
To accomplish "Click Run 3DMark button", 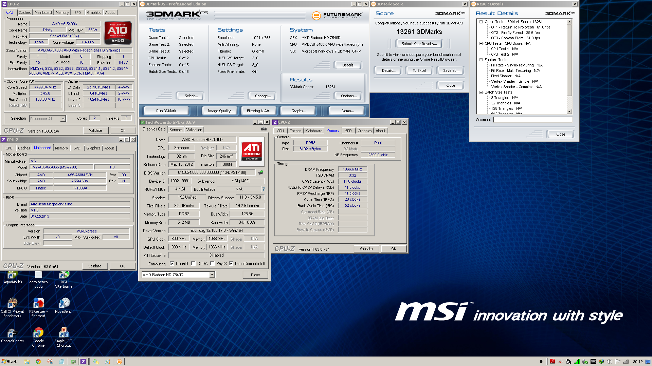I will (x=166, y=111).
